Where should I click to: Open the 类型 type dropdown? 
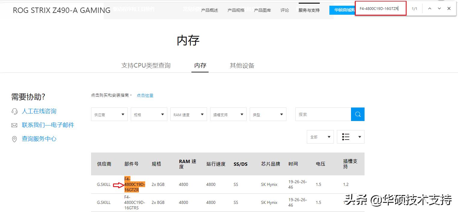268,114
